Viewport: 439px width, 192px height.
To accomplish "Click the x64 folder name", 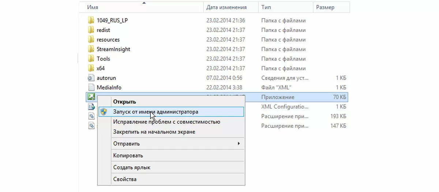I will tap(101, 68).
